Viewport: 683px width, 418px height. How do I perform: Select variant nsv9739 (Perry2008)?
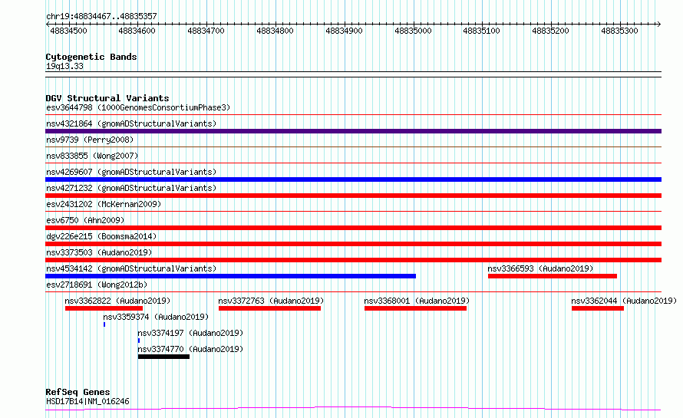pos(90,140)
